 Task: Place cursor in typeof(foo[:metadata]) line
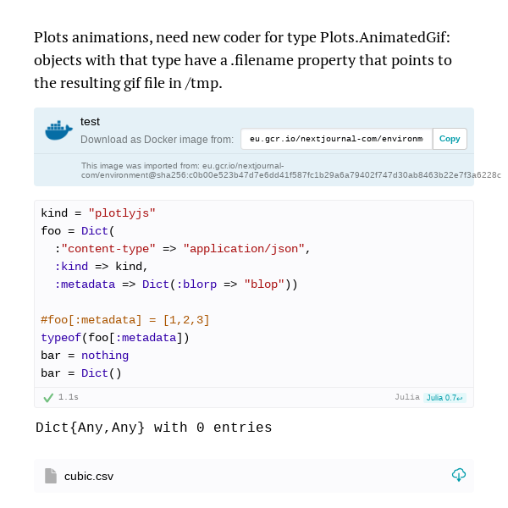pyautogui.click(x=115, y=338)
